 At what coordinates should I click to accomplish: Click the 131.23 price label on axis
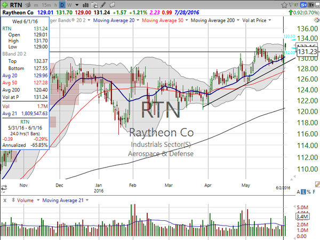tap(307, 52)
